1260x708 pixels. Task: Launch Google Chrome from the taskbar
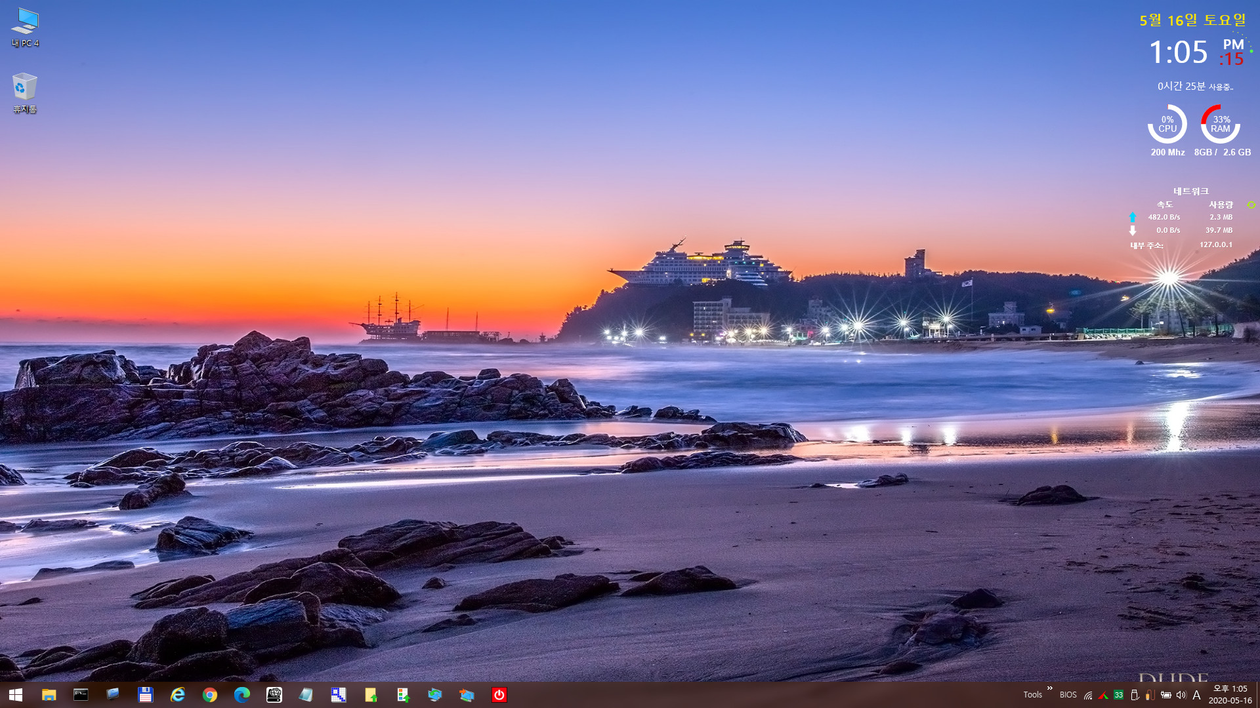(209, 695)
